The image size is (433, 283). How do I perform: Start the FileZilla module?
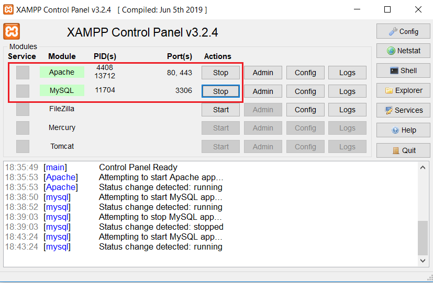(220, 110)
